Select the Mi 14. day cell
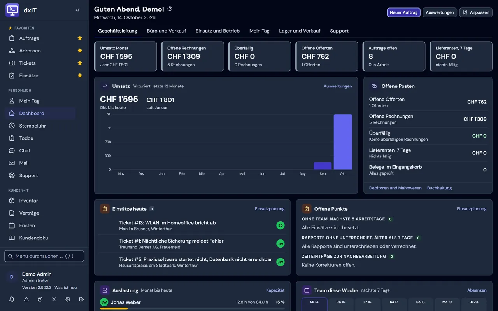The image size is (498, 311). point(314,304)
